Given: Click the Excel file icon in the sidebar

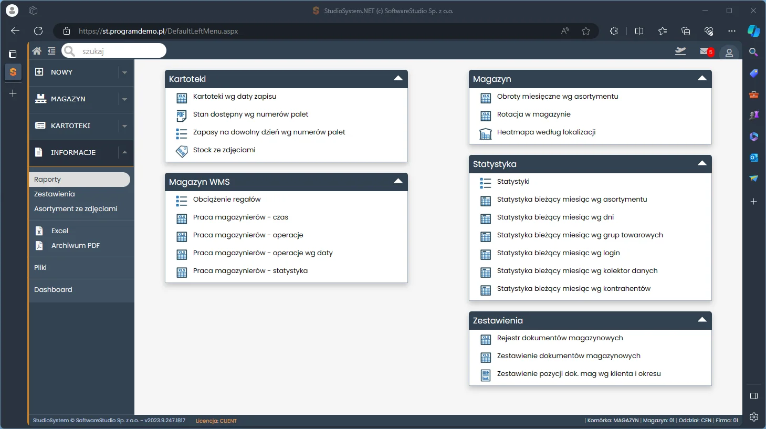Looking at the screenshot, I should 39,231.
